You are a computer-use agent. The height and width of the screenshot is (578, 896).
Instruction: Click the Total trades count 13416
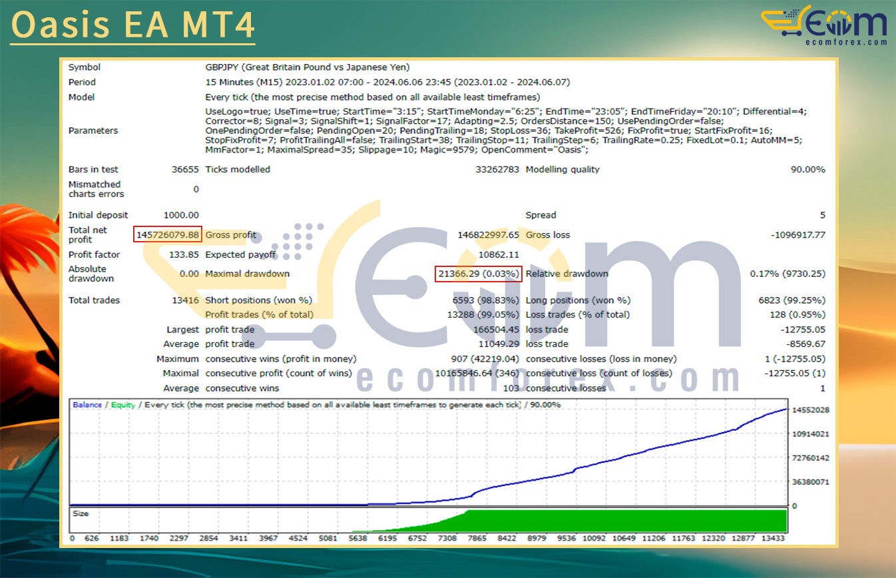coord(185,300)
